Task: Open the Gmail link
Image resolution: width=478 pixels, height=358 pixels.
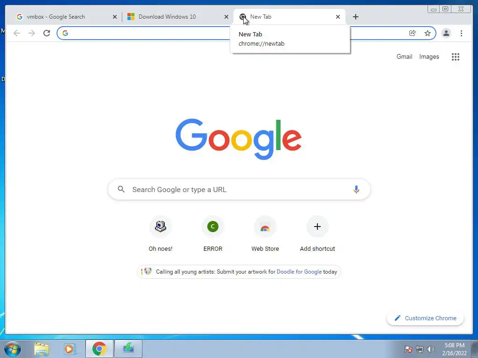Action: (x=404, y=56)
